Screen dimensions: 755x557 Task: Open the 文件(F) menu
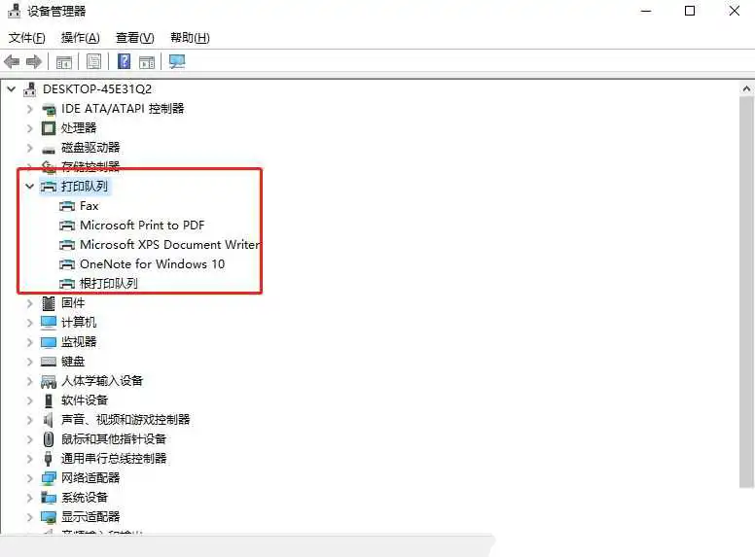click(x=27, y=38)
